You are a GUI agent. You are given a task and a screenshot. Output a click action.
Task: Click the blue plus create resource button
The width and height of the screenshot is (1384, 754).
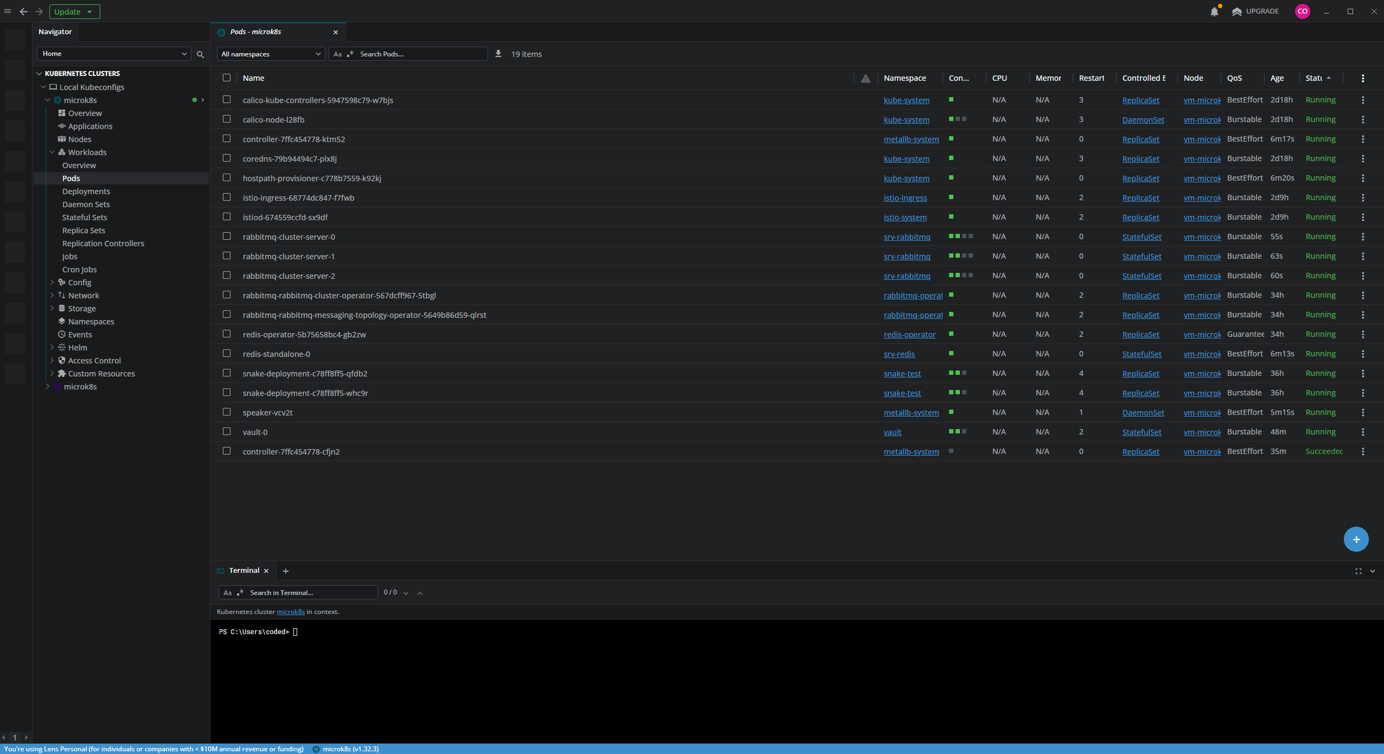[x=1356, y=539]
